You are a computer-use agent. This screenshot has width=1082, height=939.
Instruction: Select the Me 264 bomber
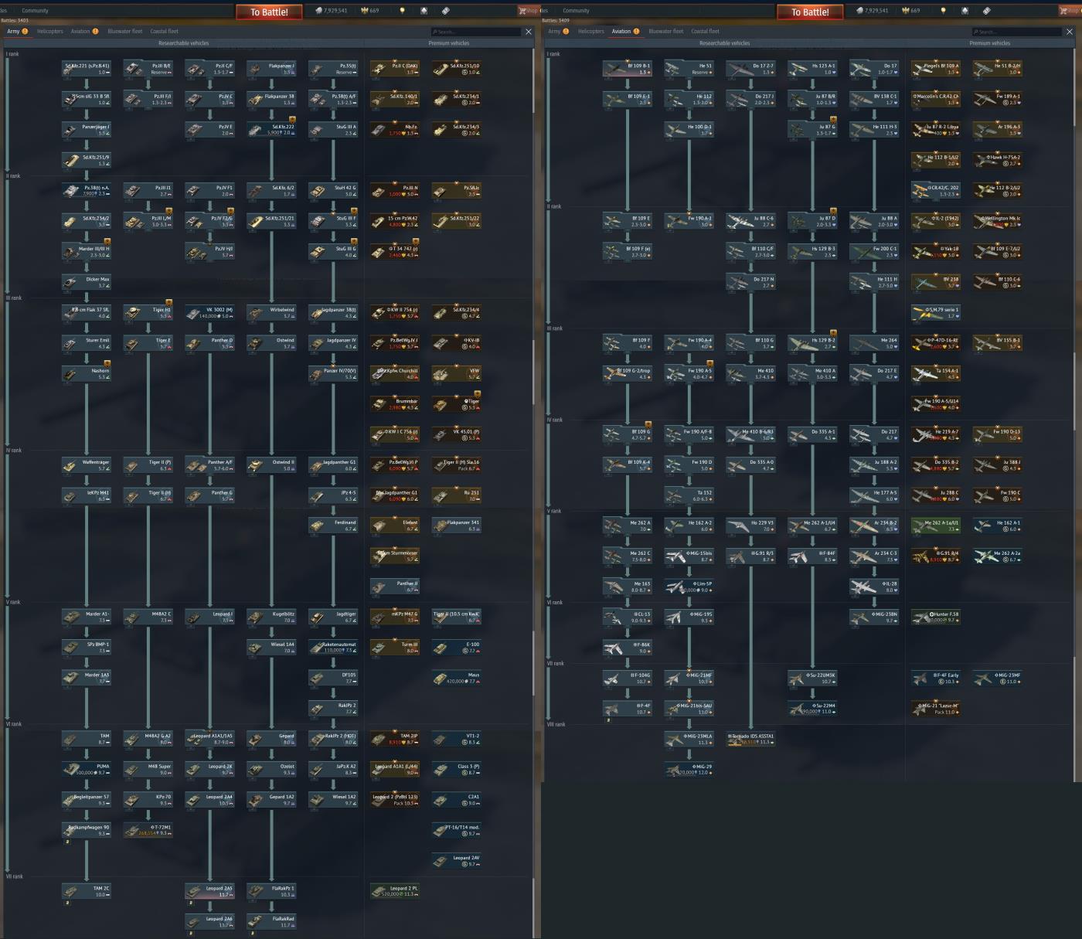point(874,342)
